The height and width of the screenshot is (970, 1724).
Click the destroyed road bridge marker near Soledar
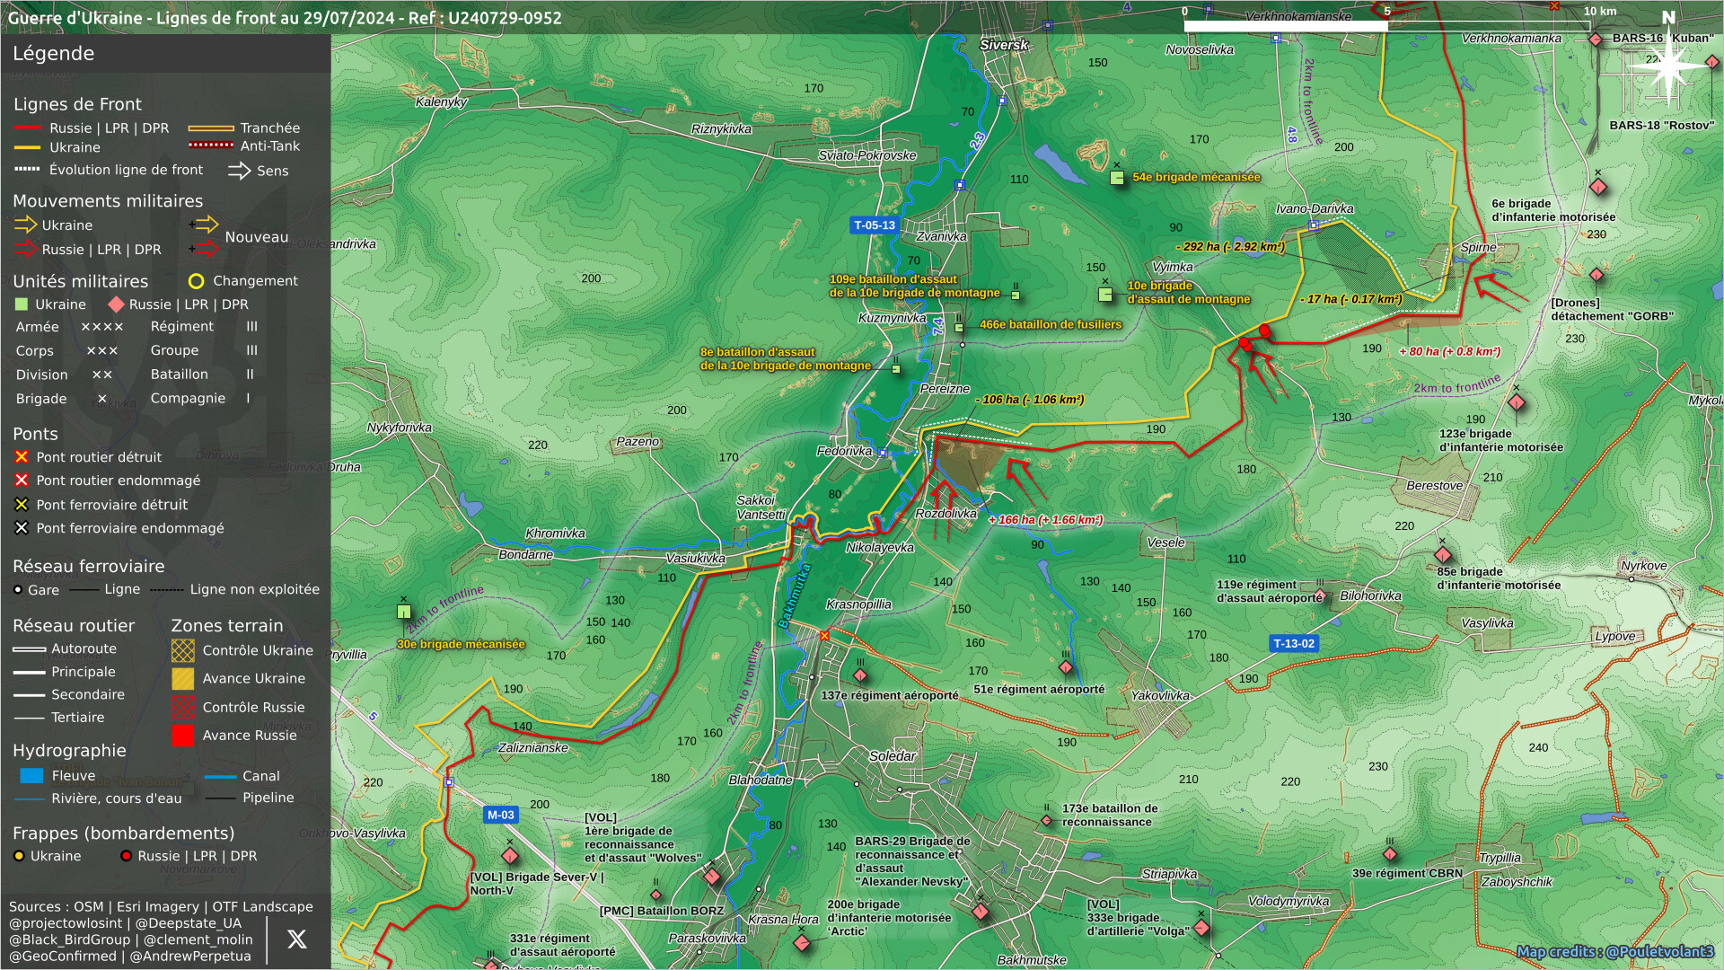pyautogui.click(x=824, y=636)
